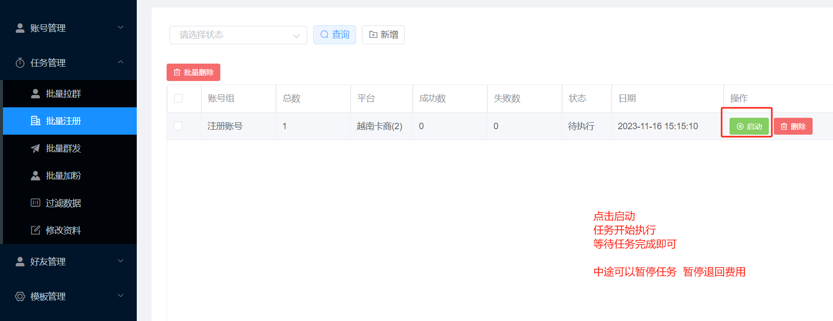Screen dimensions: 833x321
Task: Select the 批量注册 menu item
Action: (x=63, y=121)
